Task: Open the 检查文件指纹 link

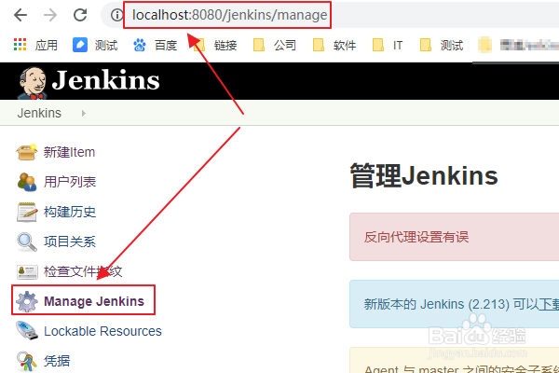Action: point(83,271)
